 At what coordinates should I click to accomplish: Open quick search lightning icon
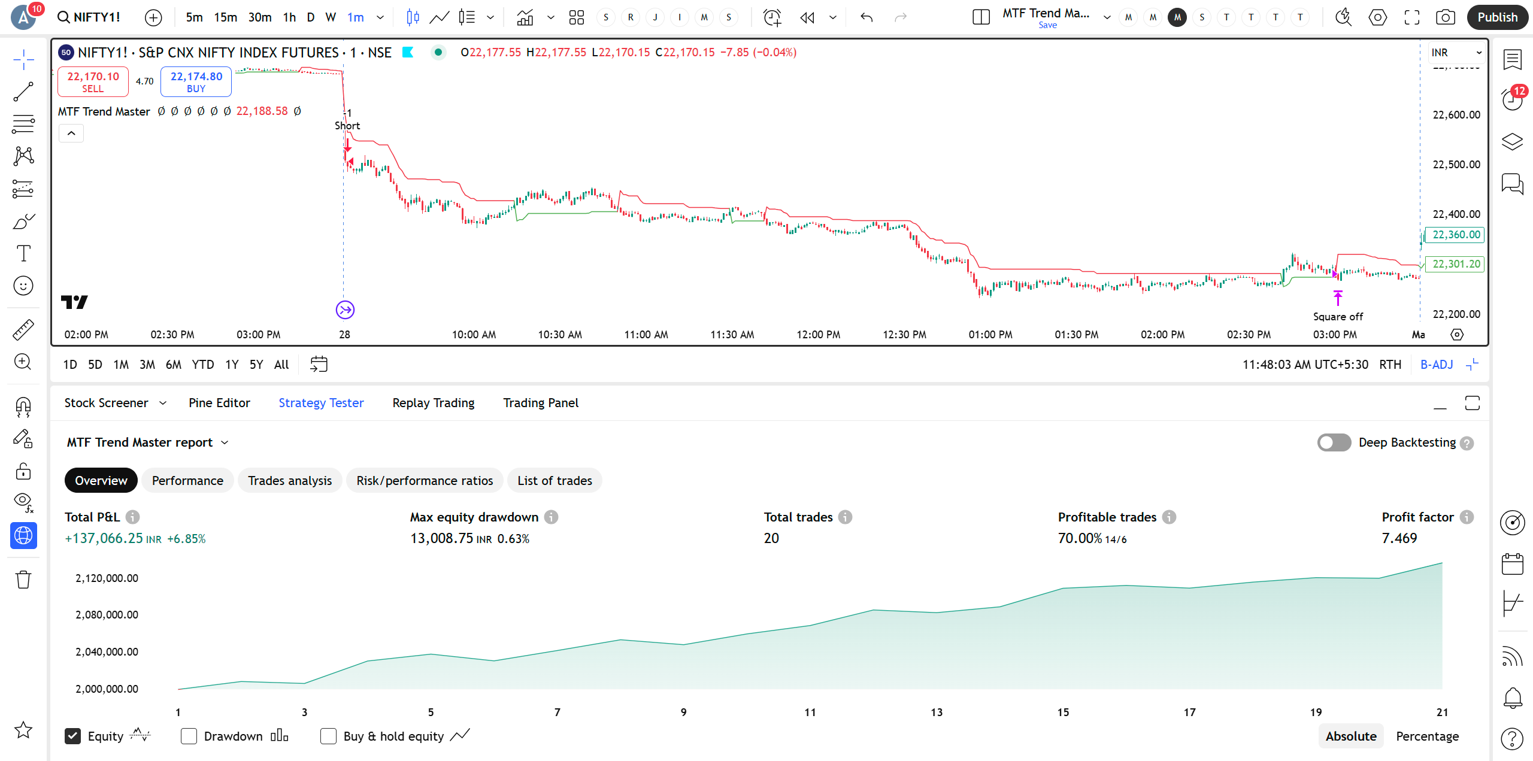click(x=1344, y=17)
